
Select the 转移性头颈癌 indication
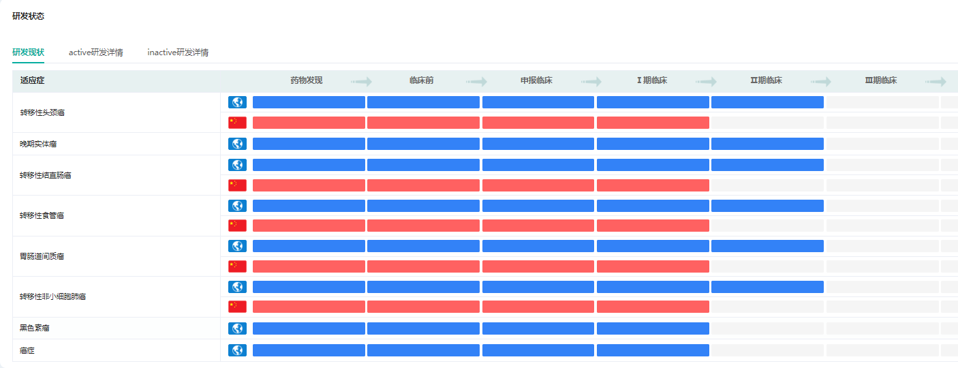(x=42, y=112)
